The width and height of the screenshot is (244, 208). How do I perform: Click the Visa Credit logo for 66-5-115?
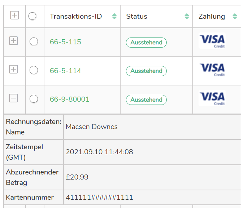[x=212, y=41]
